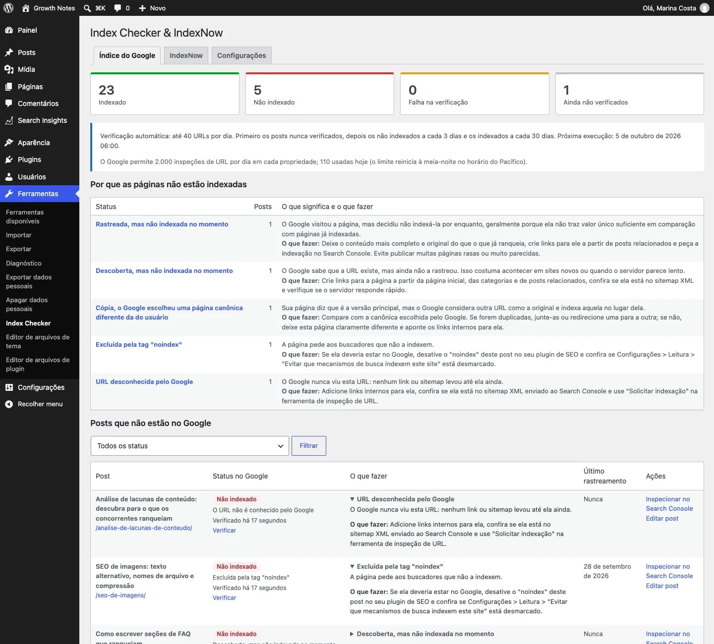
Task: Click the Configurações sliders icon in sidebar
Action: (x=9, y=387)
